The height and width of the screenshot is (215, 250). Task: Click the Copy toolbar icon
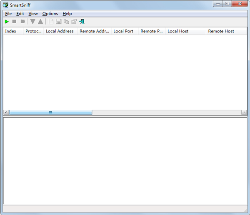66,22
